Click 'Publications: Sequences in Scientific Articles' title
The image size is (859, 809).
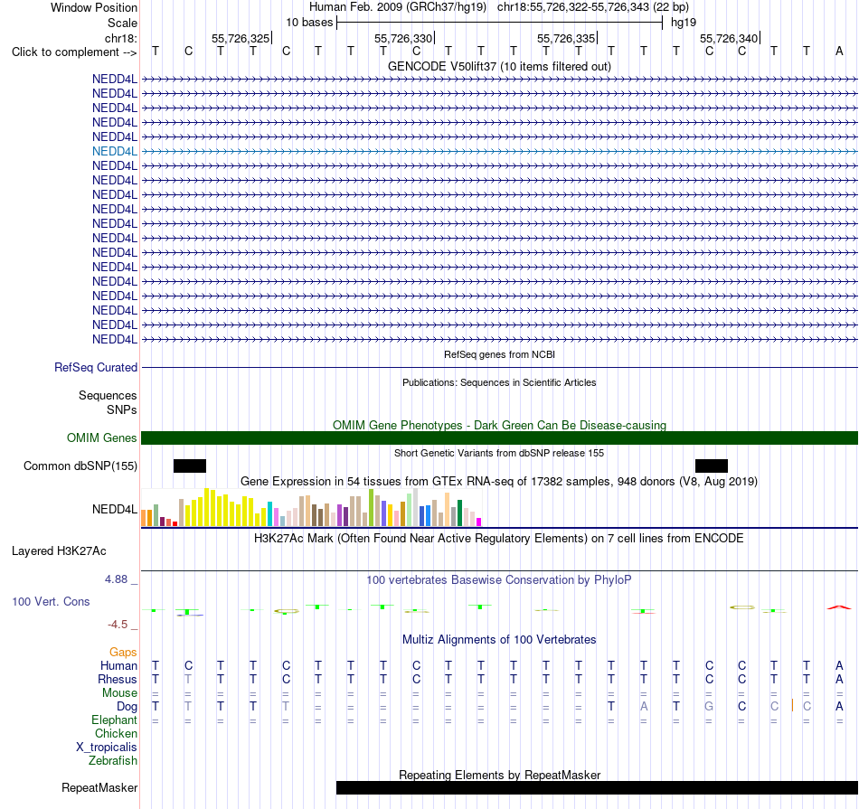pos(499,382)
